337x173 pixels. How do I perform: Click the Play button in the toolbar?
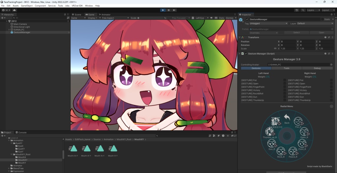163,10
